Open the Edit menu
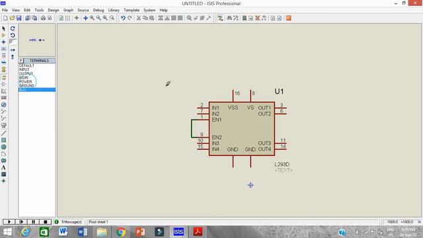 pos(27,10)
